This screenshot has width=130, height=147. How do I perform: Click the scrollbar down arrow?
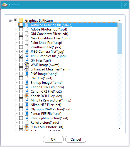tap(119, 128)
